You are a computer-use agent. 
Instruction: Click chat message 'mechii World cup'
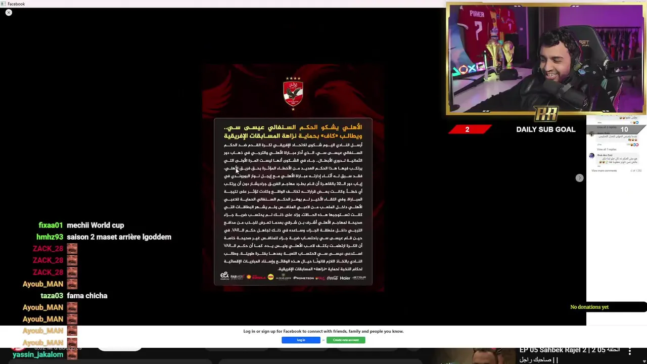95,225
